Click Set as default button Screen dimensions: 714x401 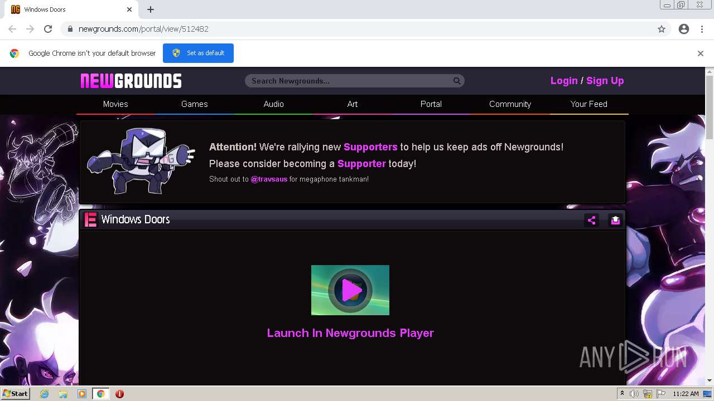(x=198, y=53)
